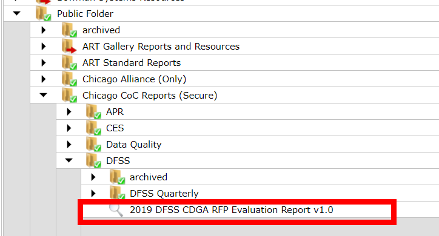Select the Data Quality folder label
Screen dimensions: 439x236
[x=133, y=145]
